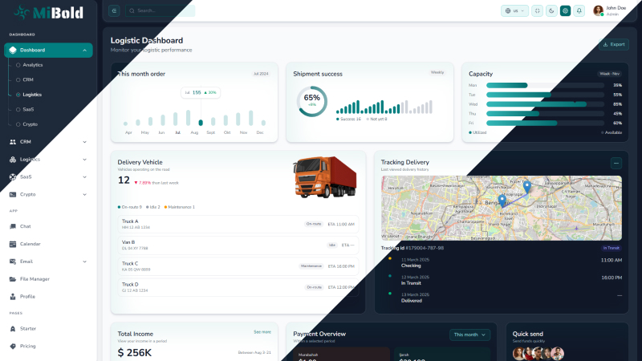The height and width of the screenshot is (361, 642).
Task: Open the theme settings gear icon
Action: (x=565, y=11)
